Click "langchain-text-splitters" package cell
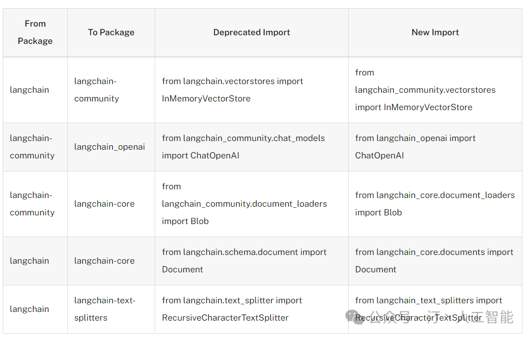 105,309
